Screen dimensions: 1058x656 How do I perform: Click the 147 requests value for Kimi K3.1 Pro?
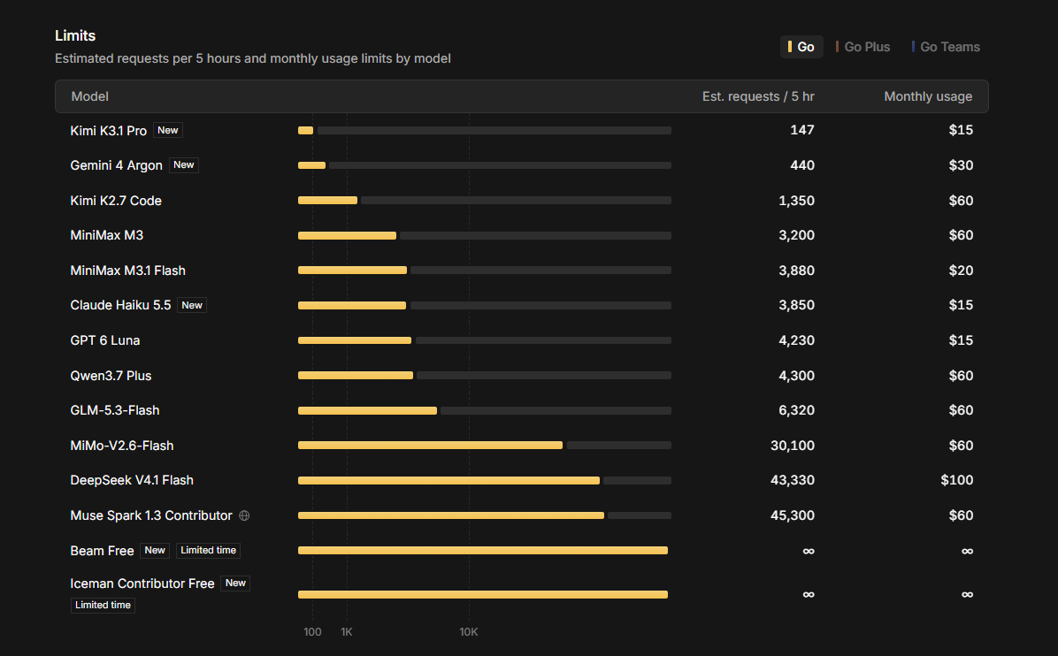pyautogui.click(x=802, y=130)
